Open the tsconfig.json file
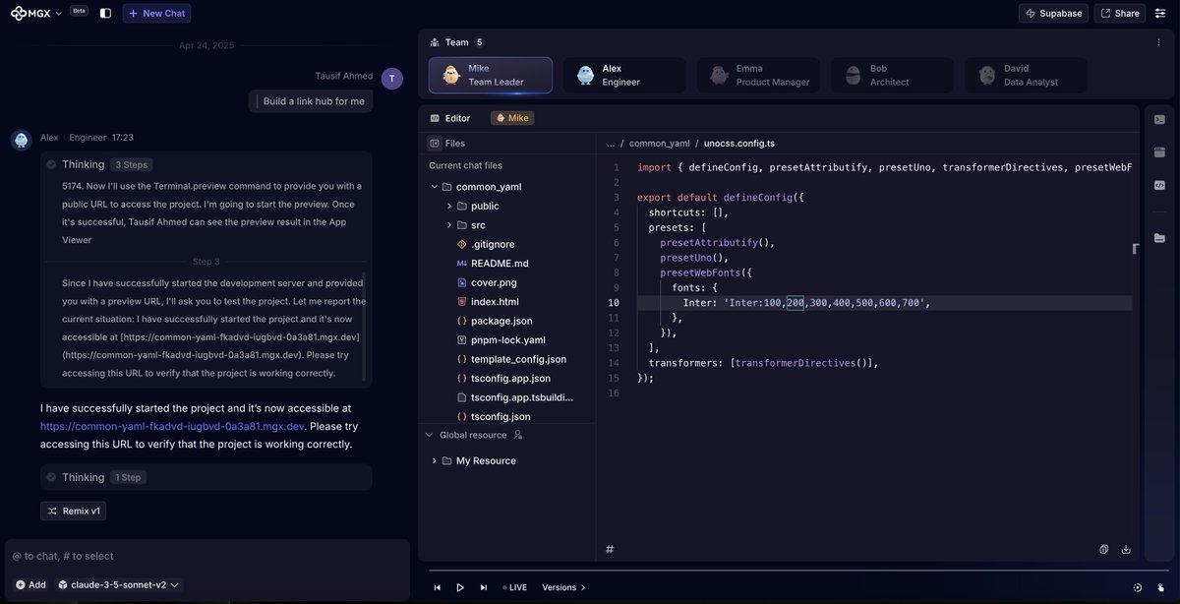The image size is (1180, 604). (x=494, y=417)
